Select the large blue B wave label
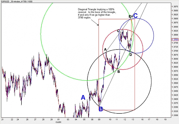This screenshot has width=179, height=124. [x=101, y=109]
